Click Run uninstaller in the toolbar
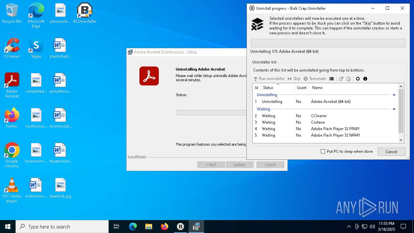This screenshot has width=414, height=233. pos(269,79)
